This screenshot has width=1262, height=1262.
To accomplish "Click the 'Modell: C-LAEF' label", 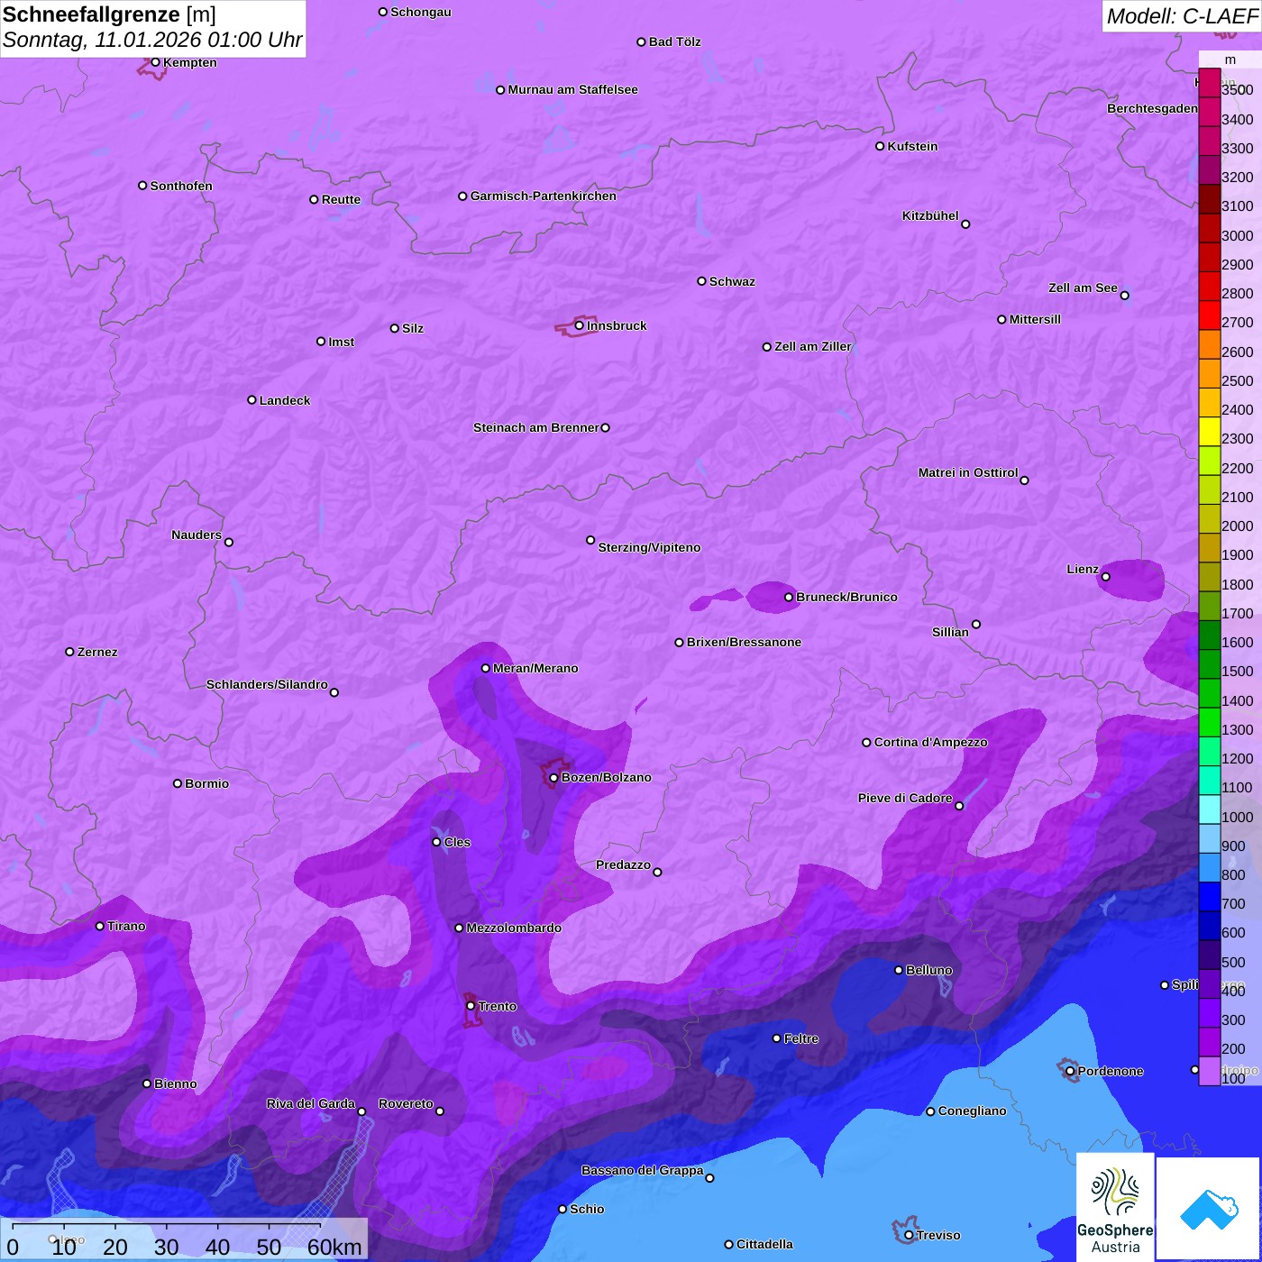I will coord(1182,16).
